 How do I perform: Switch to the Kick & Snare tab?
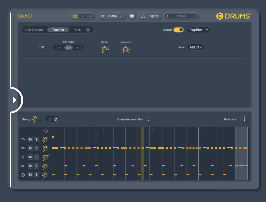pyautogui.click(x=34, y=30)
